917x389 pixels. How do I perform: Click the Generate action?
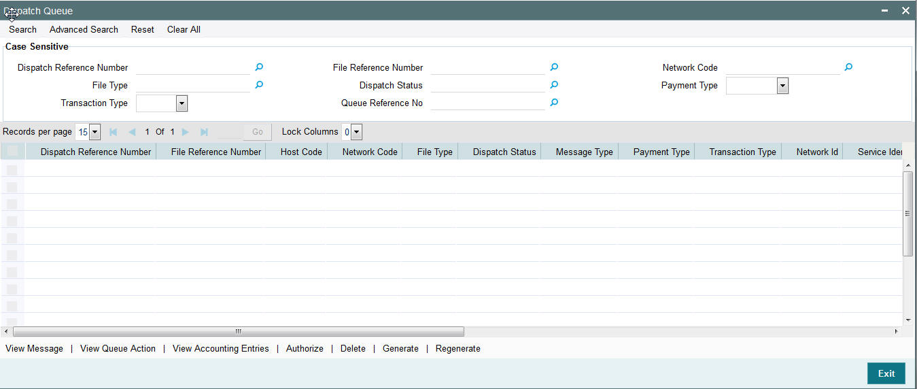[400, 348]
